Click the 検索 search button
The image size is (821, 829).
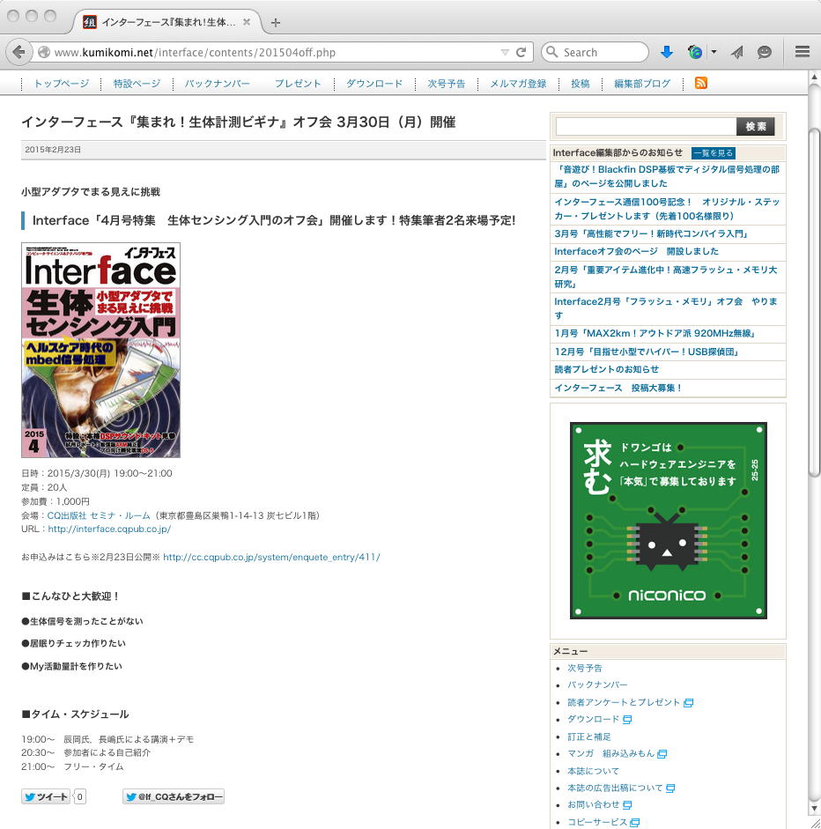pos(756,126)
